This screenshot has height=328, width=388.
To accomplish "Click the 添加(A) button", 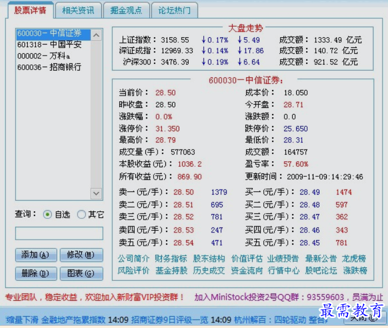I will (36, 255).
